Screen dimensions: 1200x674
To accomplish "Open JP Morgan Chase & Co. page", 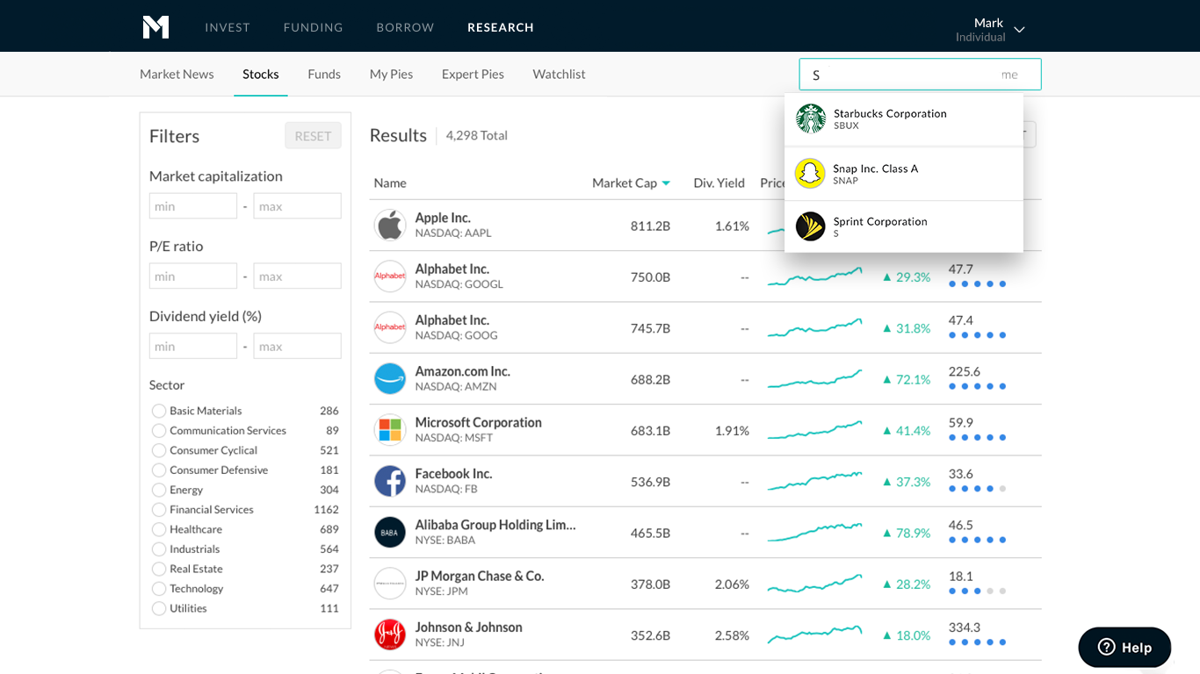I will pyautogui.click(x=480, y=576).
